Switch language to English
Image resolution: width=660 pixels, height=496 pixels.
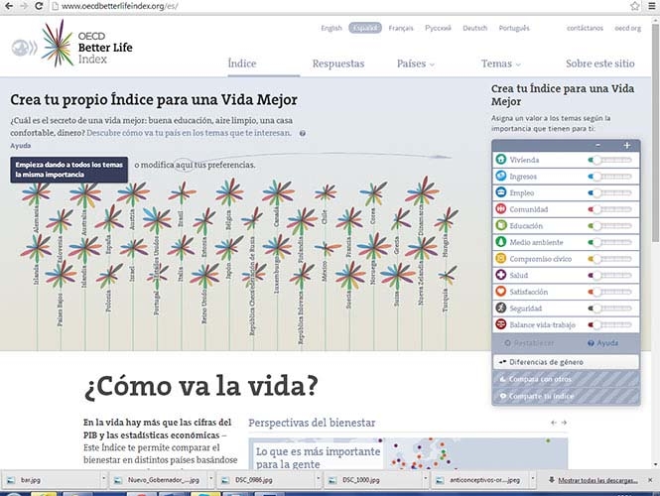[331, 28]
